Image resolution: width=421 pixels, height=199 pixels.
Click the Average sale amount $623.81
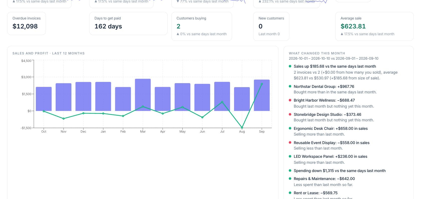[353, 26]
